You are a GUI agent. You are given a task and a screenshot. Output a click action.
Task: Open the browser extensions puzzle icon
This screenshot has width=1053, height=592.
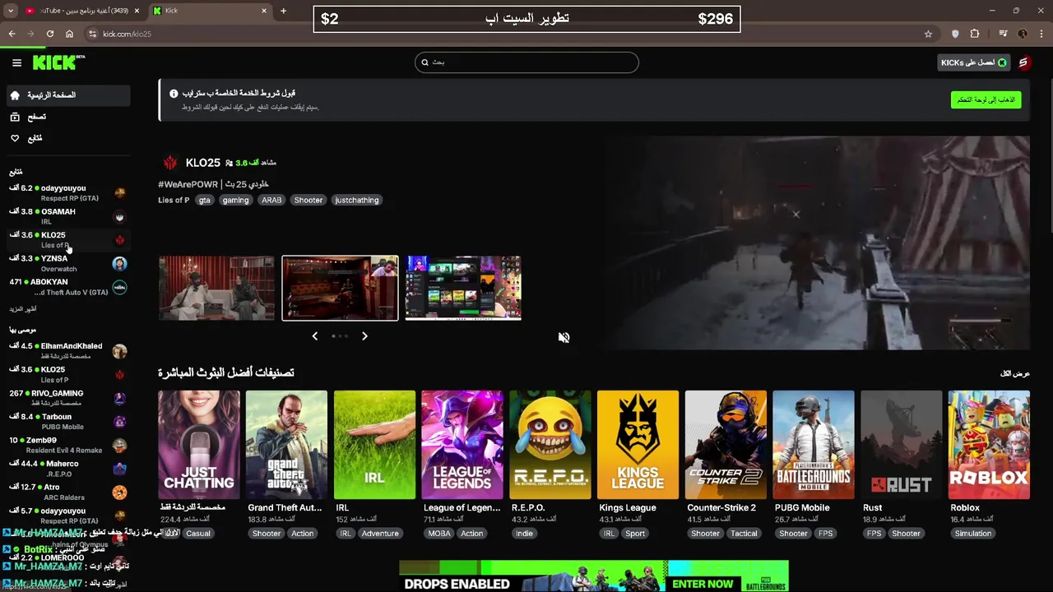[x=975, y=34]
